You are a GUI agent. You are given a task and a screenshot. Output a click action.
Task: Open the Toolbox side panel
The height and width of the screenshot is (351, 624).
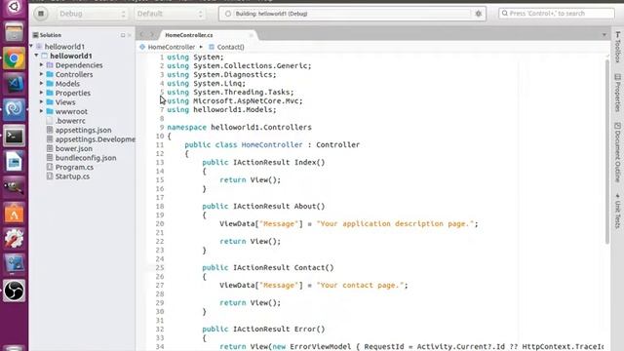tap(617, 48)
